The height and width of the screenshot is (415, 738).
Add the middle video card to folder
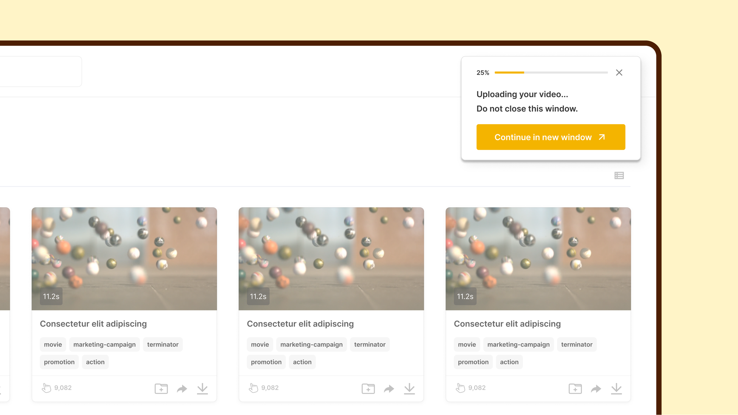(368, 389)
